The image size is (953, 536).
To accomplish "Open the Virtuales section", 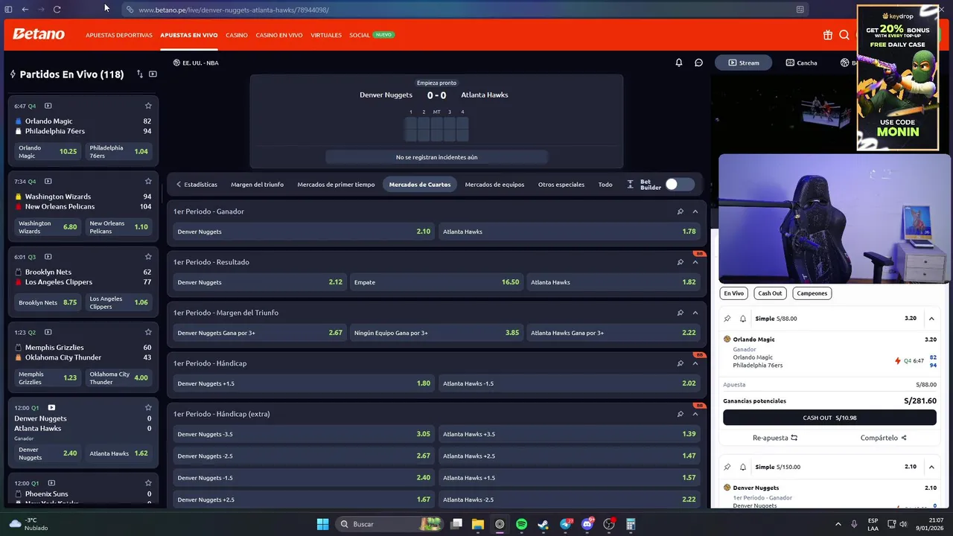I will pyautogui.click(x=326, y=35).
